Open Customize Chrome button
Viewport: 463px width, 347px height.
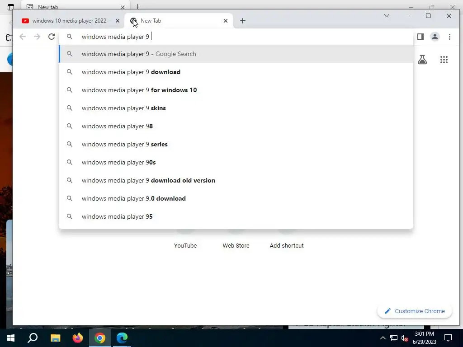click(415, 311)
